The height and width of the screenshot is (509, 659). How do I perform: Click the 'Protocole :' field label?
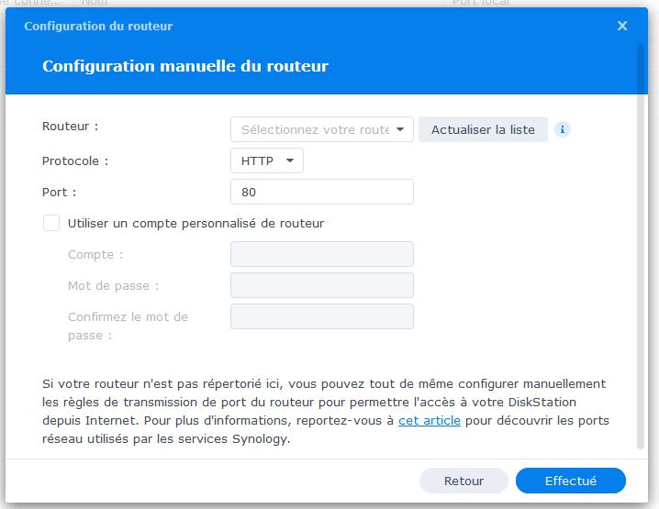(x=75, y=161)
